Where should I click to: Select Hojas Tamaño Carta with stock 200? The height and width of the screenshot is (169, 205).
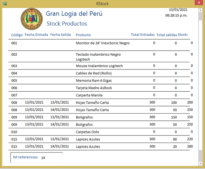click(92, 103)
